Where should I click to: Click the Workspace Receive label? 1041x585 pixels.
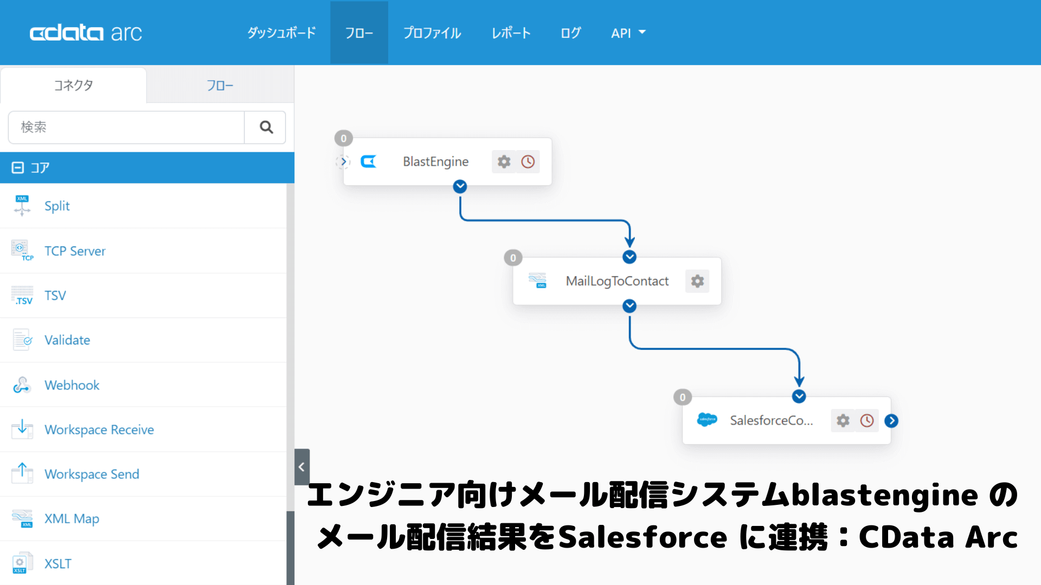99,430
